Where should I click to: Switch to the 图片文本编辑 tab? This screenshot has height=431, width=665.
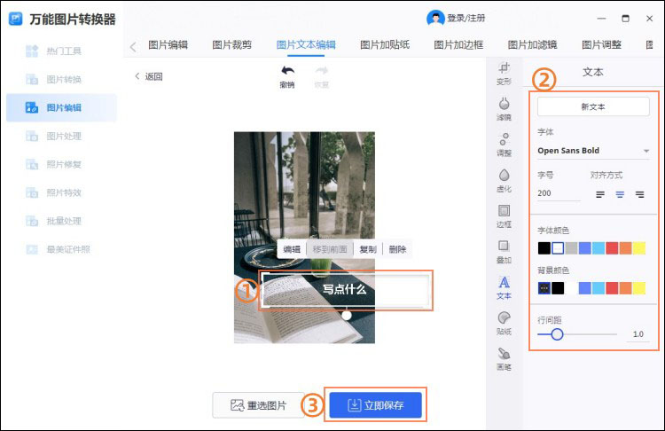tap(306, 45)
